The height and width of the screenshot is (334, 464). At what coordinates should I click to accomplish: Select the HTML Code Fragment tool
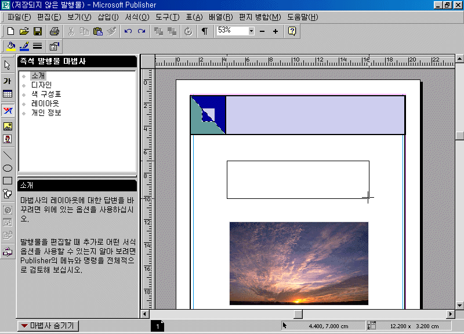(8, 235)
